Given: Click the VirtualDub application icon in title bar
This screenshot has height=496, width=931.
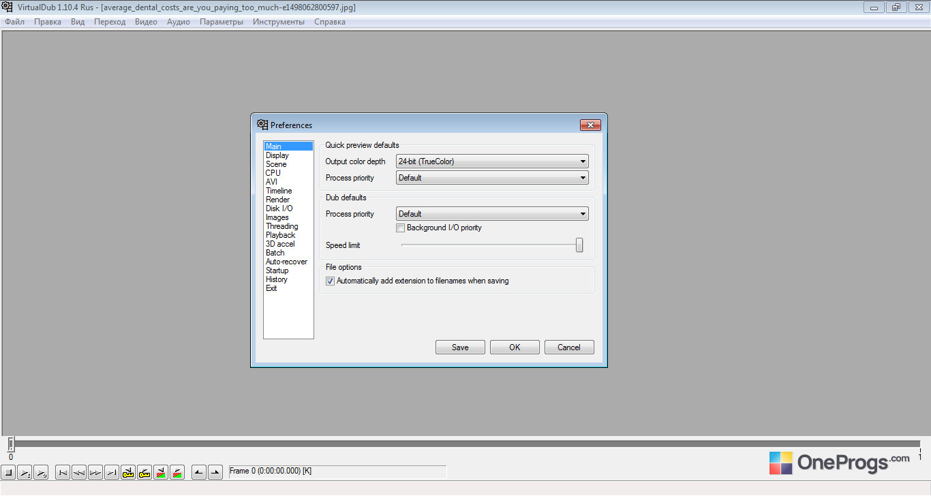Looking at the screenshot, I should click(x=7, y=7).
